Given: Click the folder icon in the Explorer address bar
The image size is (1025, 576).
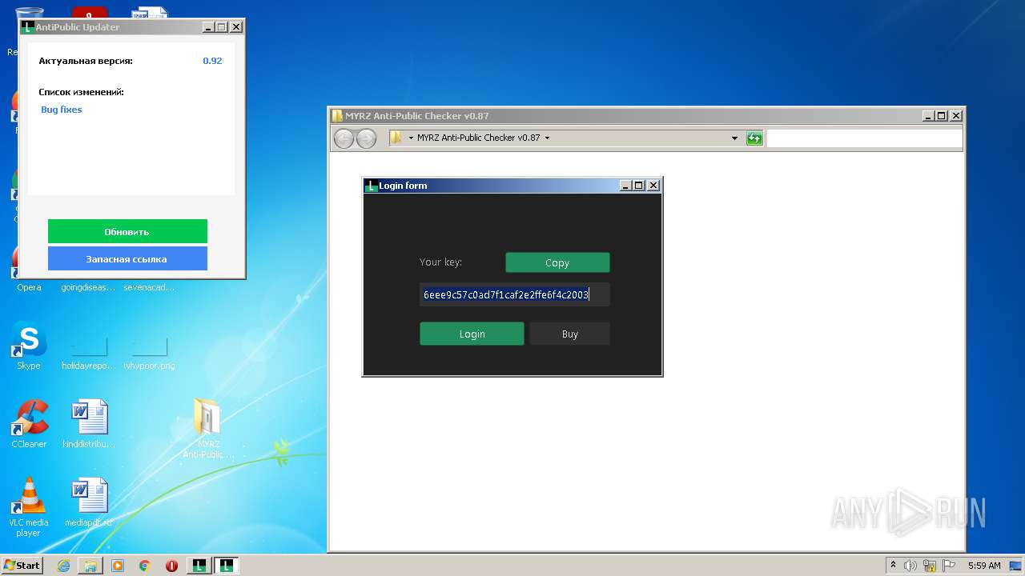Looking at the screenshot, I should (x=396, y=138).
